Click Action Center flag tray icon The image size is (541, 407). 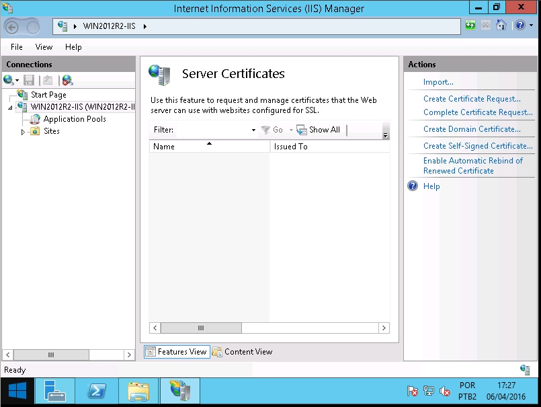pyautogui.click(x=412, y=391)
